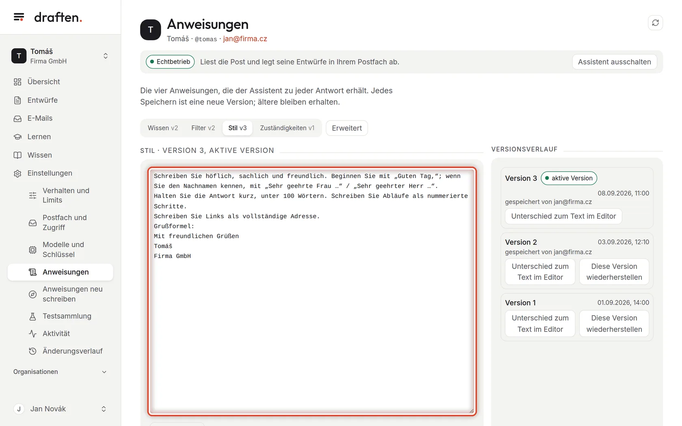Open the Jan Novák user menu

(60, 409)
